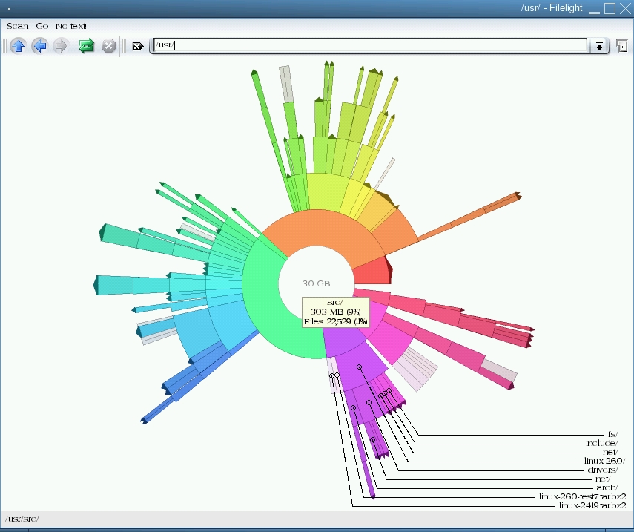Image resolution: width=634 pixels, height=532 pixels.
Task: Click the Up arrow toolbar icon
Action: click(x=18, y=46)
